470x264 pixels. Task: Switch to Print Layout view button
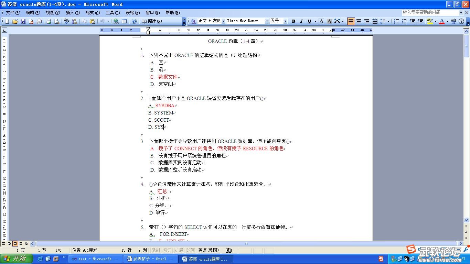click(x=15, y=243)
